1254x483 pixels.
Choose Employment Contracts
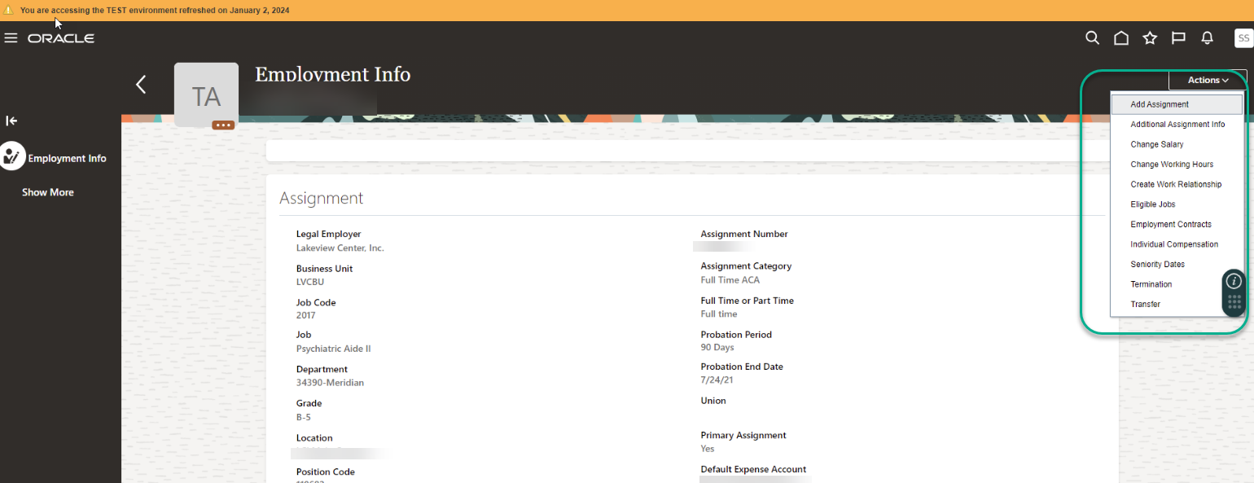point(1177,224)
